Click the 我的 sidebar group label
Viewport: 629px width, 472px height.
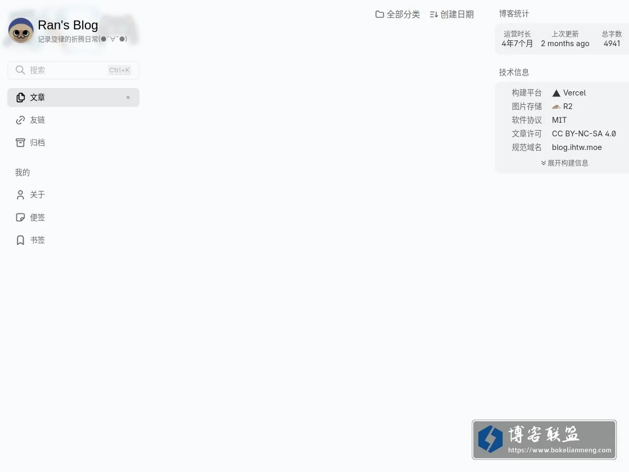(x=23, y=173)
